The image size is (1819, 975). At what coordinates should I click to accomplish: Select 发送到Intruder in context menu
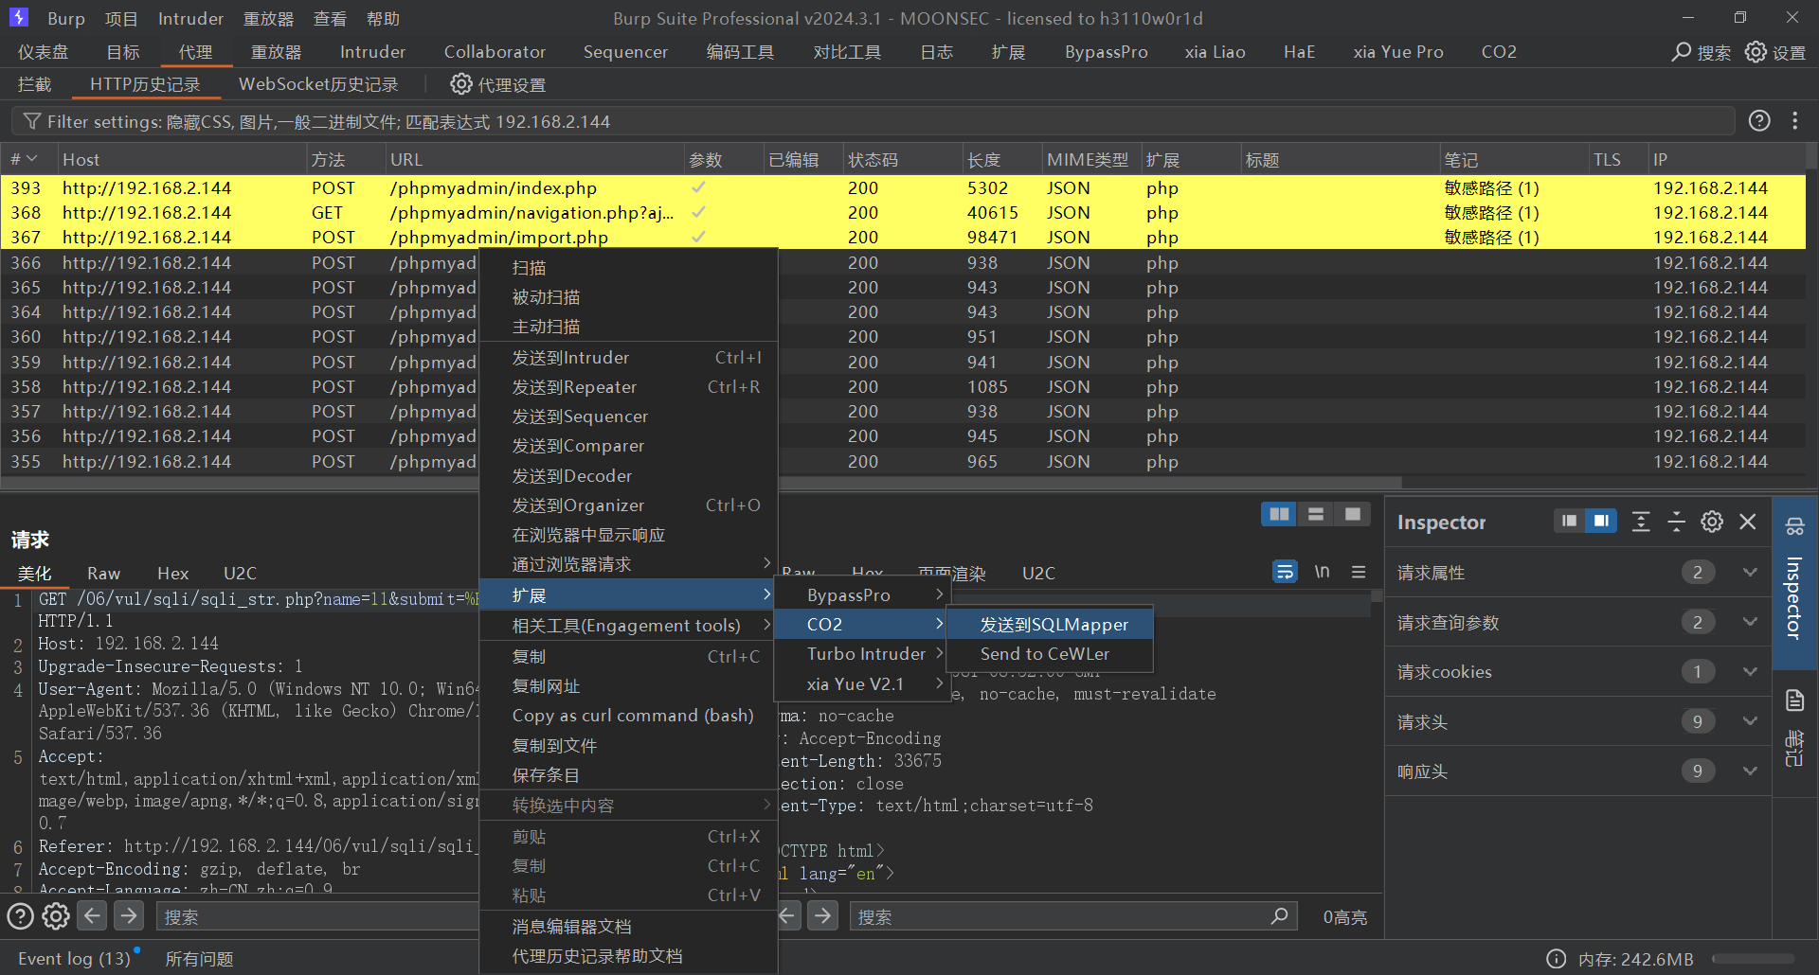point(628,358)
